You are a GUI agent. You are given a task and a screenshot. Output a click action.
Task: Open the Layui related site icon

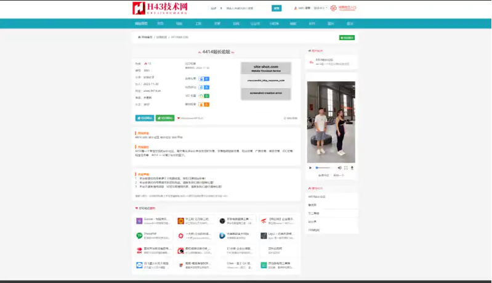point(263,236)
